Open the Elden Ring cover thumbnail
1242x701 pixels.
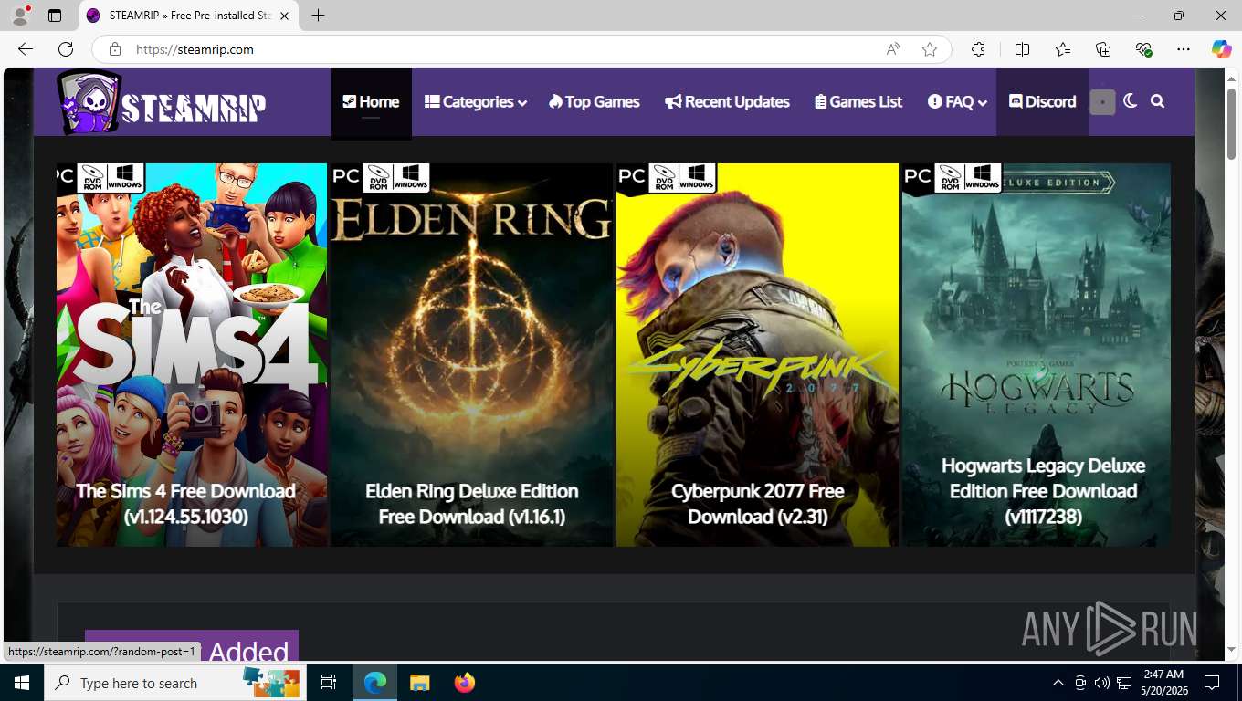tap(471, 355)
